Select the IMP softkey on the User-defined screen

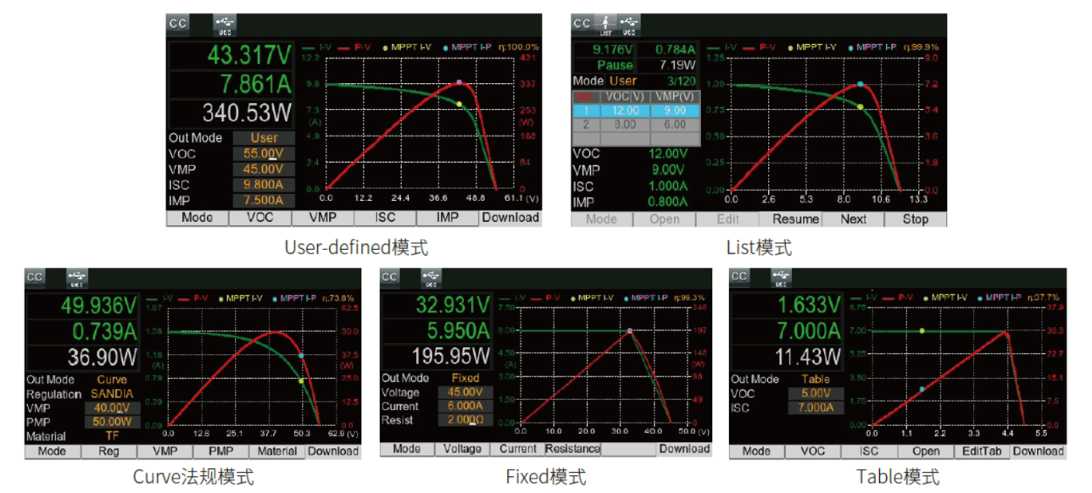[448, 218]
